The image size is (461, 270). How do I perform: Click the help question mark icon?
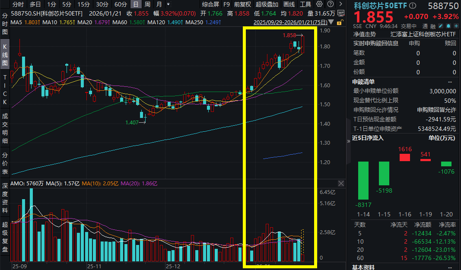330,4
